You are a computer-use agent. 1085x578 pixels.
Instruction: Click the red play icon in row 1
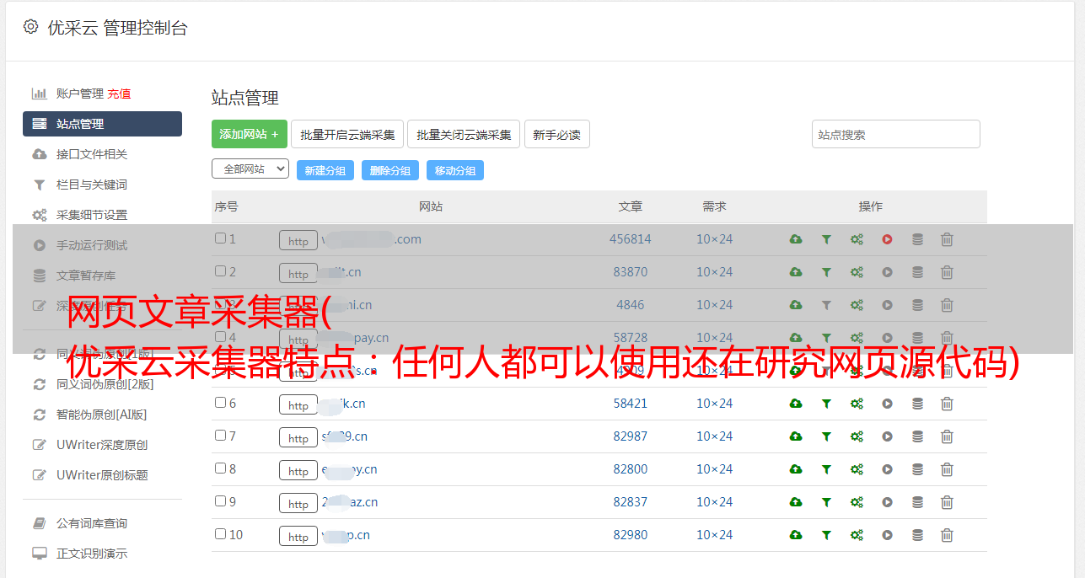click(x=887, y=239)
